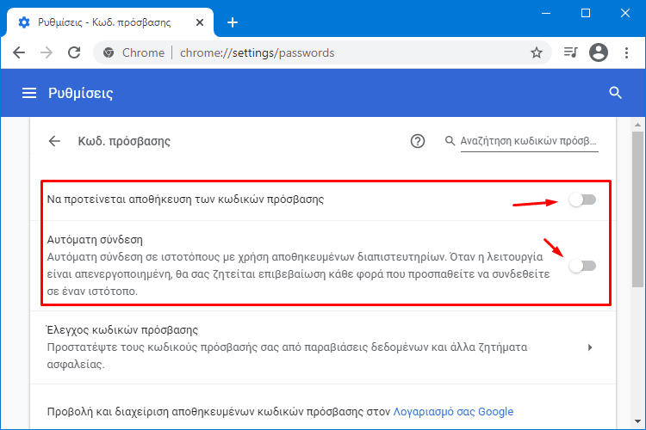Click the browser back arrow
Screen dimensions: 646x430
(x=19, y=52)
